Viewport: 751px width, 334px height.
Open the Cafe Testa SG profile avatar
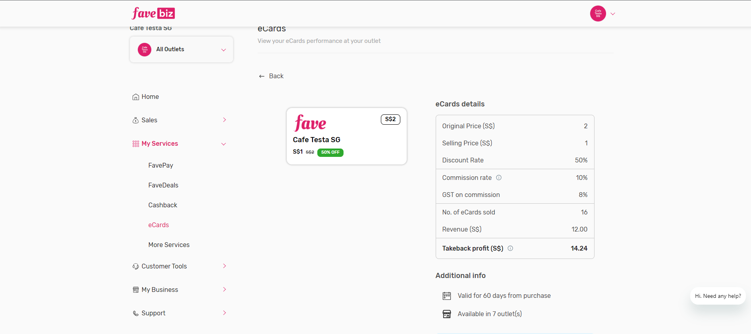coord(598,14)
